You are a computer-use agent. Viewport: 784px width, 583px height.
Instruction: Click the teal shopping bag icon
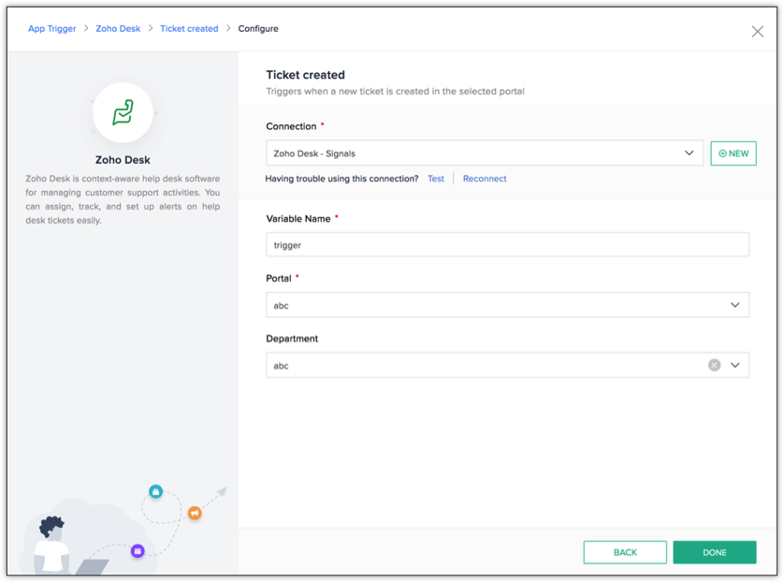pyautogui.click(x=156, y=491)
